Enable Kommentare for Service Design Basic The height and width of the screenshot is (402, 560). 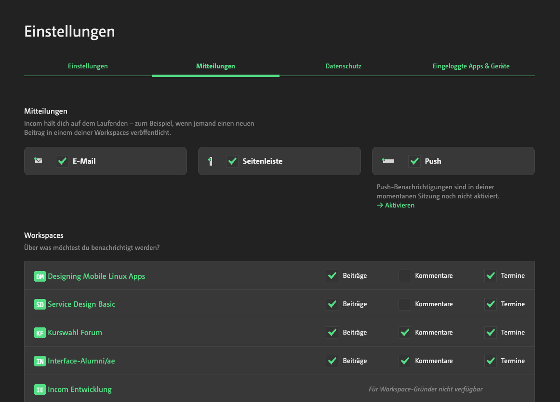click(x=405, y=304)
